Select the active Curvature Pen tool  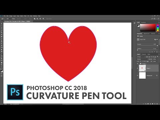tap(2, 54)
